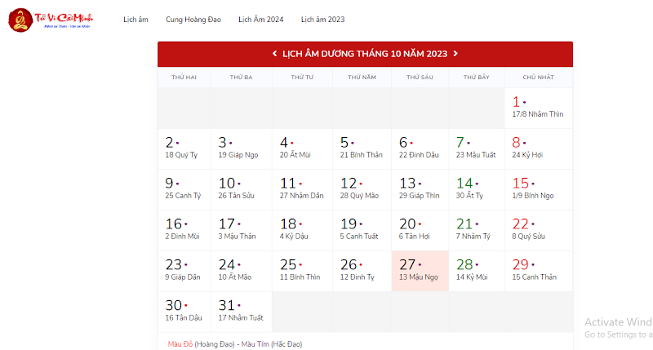Click the Thứ Bảy column header
This screenshot has width=653, height=350.
477,77
